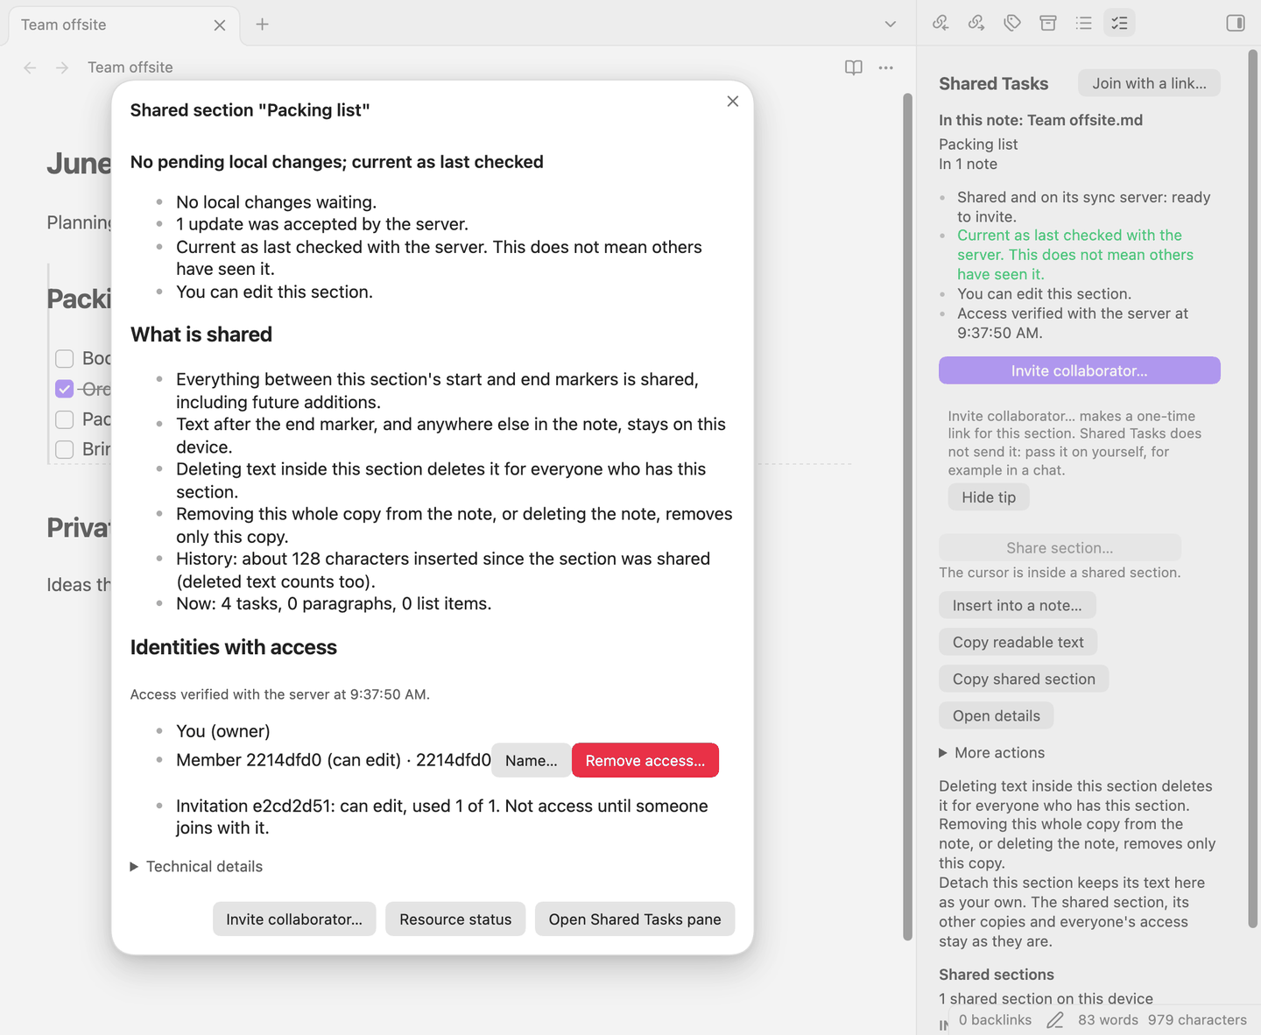Close the Team offsite tab
Screen dimensions: 1261x1035
[220, 25]
